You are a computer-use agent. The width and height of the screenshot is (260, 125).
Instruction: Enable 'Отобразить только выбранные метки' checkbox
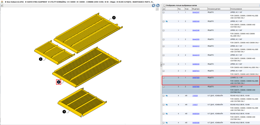[165, 5]
